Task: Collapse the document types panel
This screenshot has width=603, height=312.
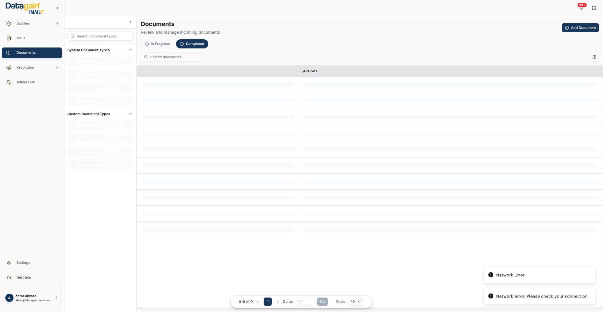Action: tap(131, 22)
